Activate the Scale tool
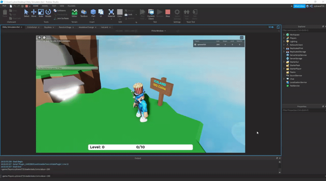This screenshot has height=181, width=326. (41, 13)
